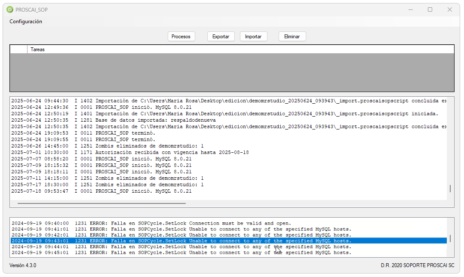Click the 2025-07-09 18:18:11 inició line

click(101, 172)
